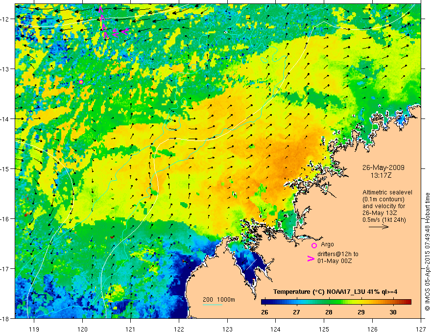Viewport: 431px width, 333px height.
Task: Click the magenta Argo legend circle
Action: 314,245
